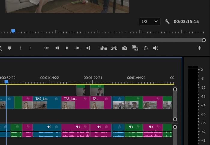The width and height of the screenshot is (210, 145).
Task: Open the Button Editor plus icon
Action: click(x=199, y=48)
